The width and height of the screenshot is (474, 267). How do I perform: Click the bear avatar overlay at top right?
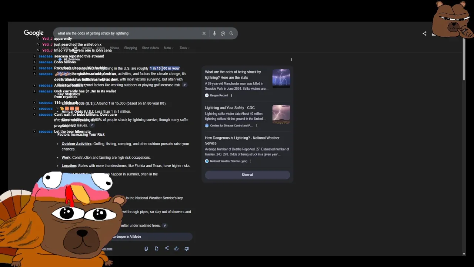click(x=453, y=19)
